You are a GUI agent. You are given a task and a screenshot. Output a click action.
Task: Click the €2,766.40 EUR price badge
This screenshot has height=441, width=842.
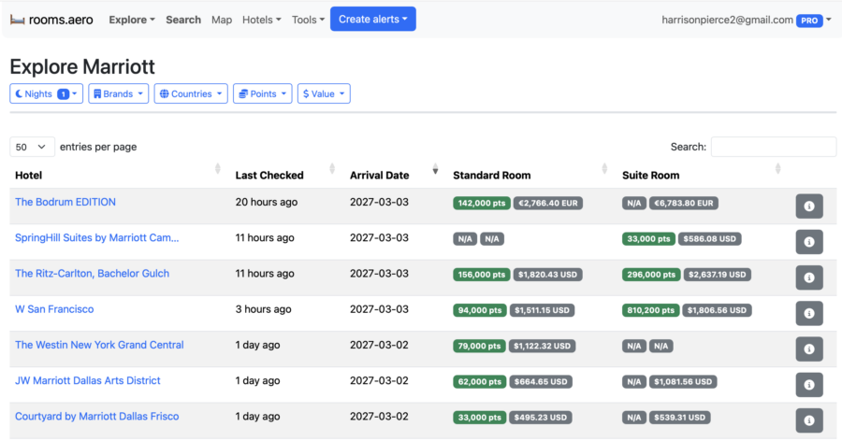tap(548, 204)
